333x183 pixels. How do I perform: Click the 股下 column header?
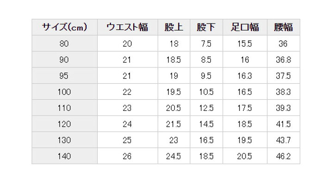(x=206, y=27)
